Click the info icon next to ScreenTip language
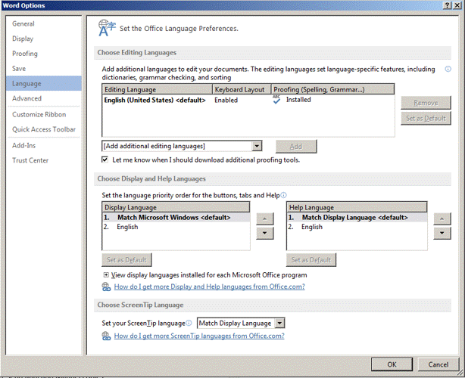This screenshot has height=378, width=465. (x=189, y=323)
